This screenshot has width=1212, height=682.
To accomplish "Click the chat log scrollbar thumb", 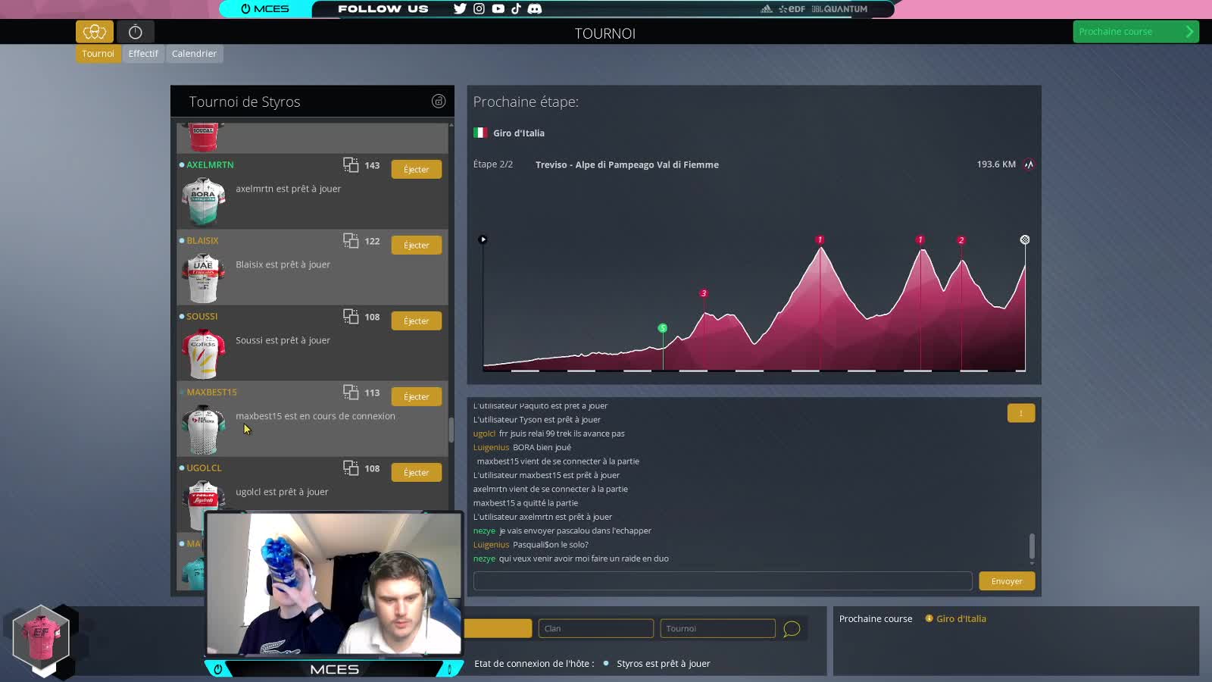I will coord(1032,546).
